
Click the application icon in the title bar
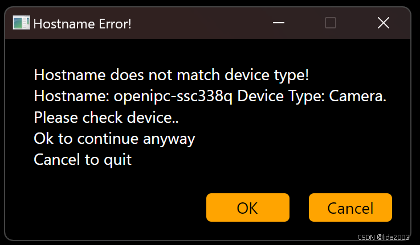click(x=22, y=23)
